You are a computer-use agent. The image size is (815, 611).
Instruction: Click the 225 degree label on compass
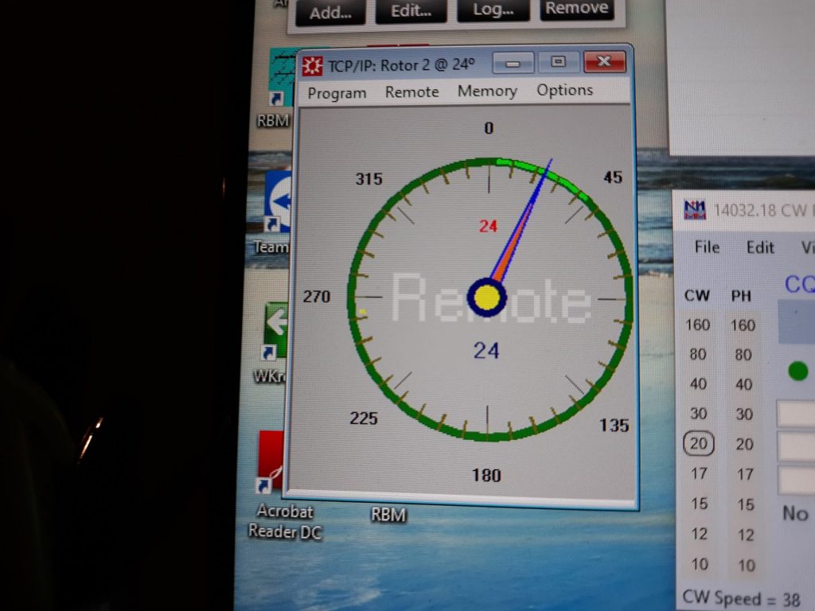363,418
